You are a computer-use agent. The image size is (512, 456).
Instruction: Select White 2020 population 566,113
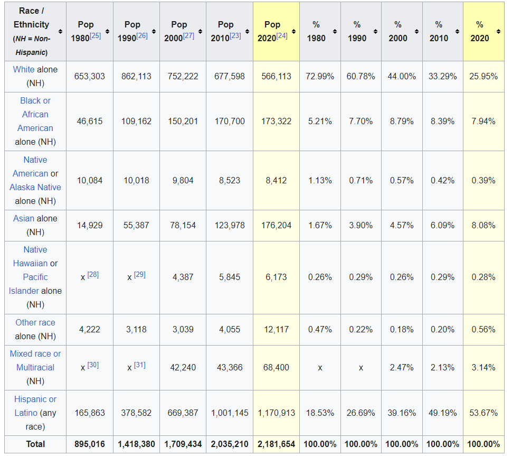pos(276,77)
